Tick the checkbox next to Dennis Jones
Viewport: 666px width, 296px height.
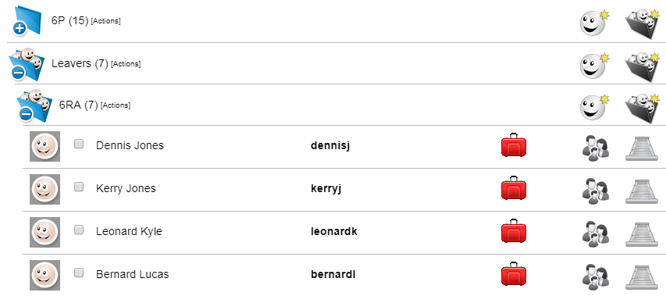(x=79, y=144)
